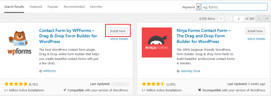Install the Contact Form by WPForms plugin
This screenshot has width=271, height=96.
(118, 31)
